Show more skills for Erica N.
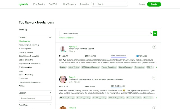Viewport: 180px width, 109px height. (156, 98)
